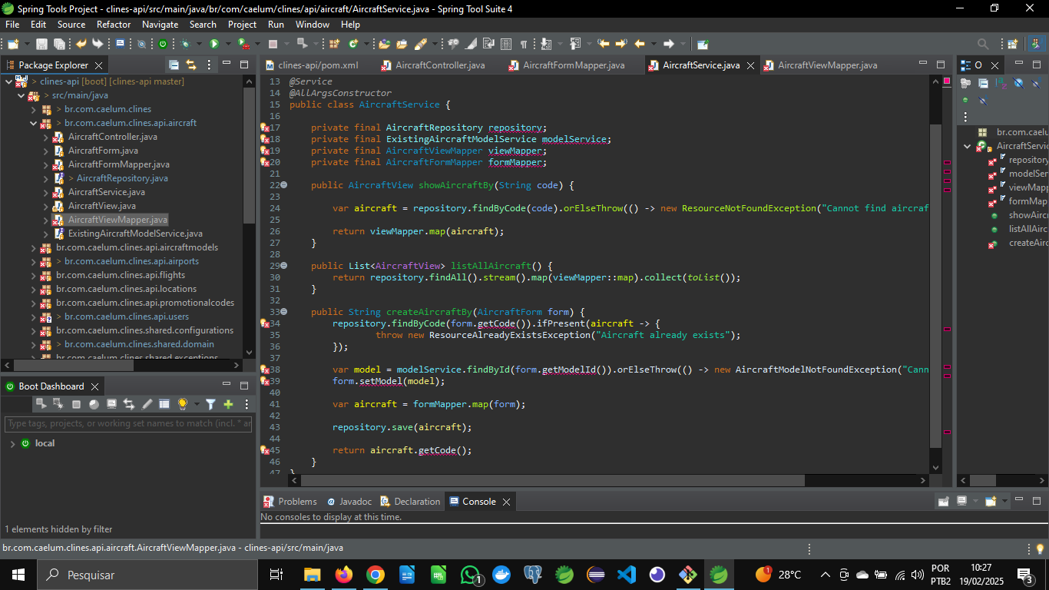
Task: Select listAllAircraft in the Outline view
Action: tap(1027, 229)
